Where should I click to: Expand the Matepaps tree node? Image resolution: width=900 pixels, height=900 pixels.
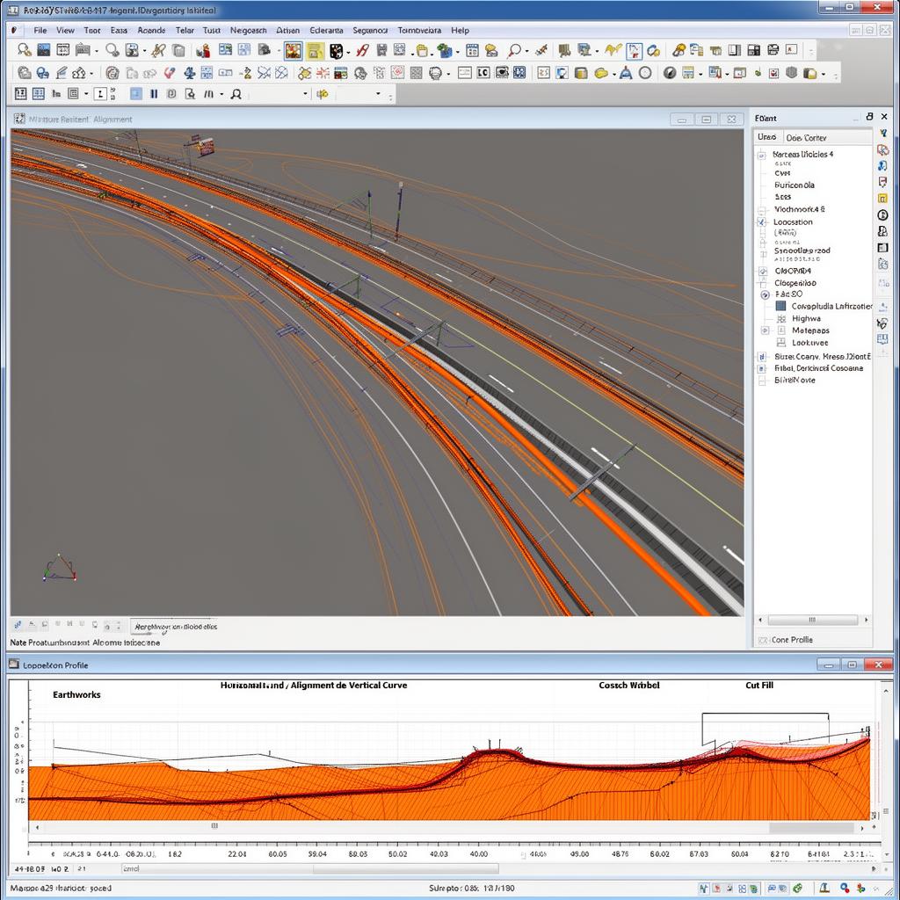(765, 330)
